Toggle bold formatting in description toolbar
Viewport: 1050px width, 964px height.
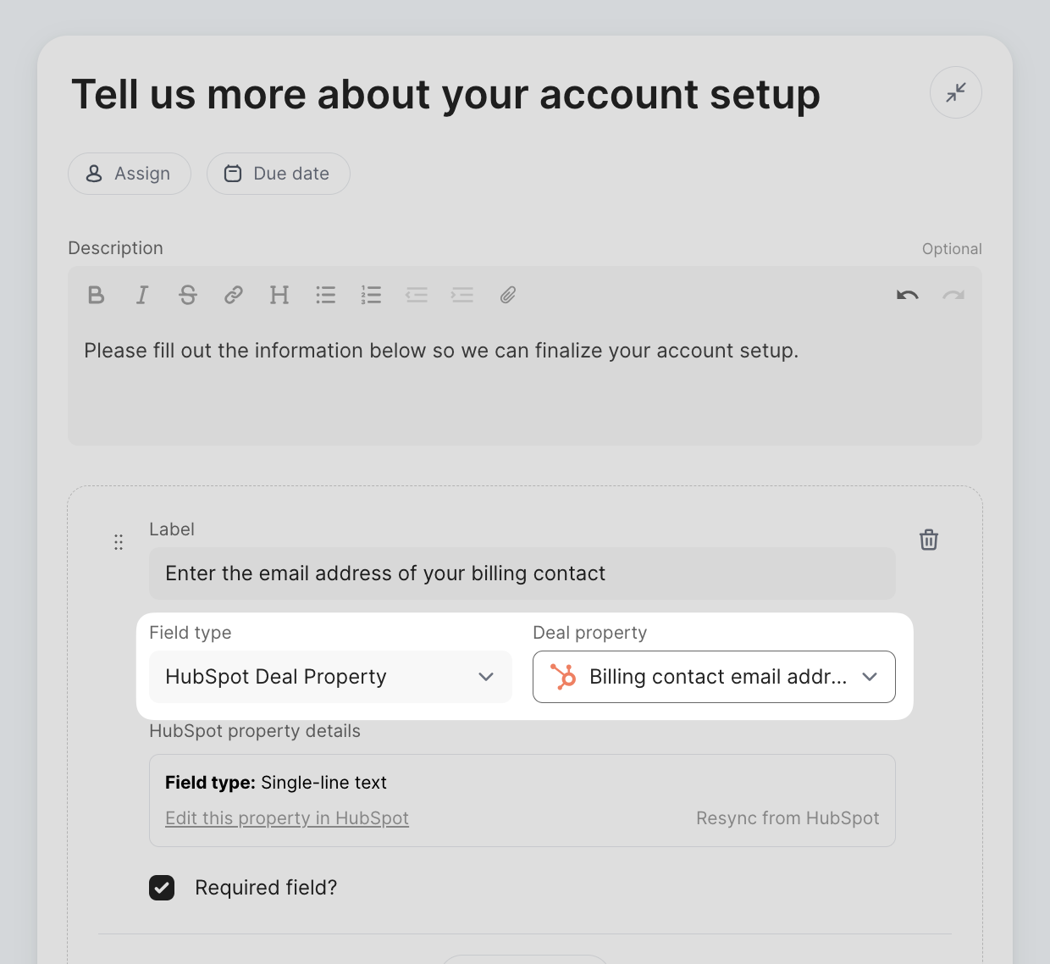click(97, 295)
